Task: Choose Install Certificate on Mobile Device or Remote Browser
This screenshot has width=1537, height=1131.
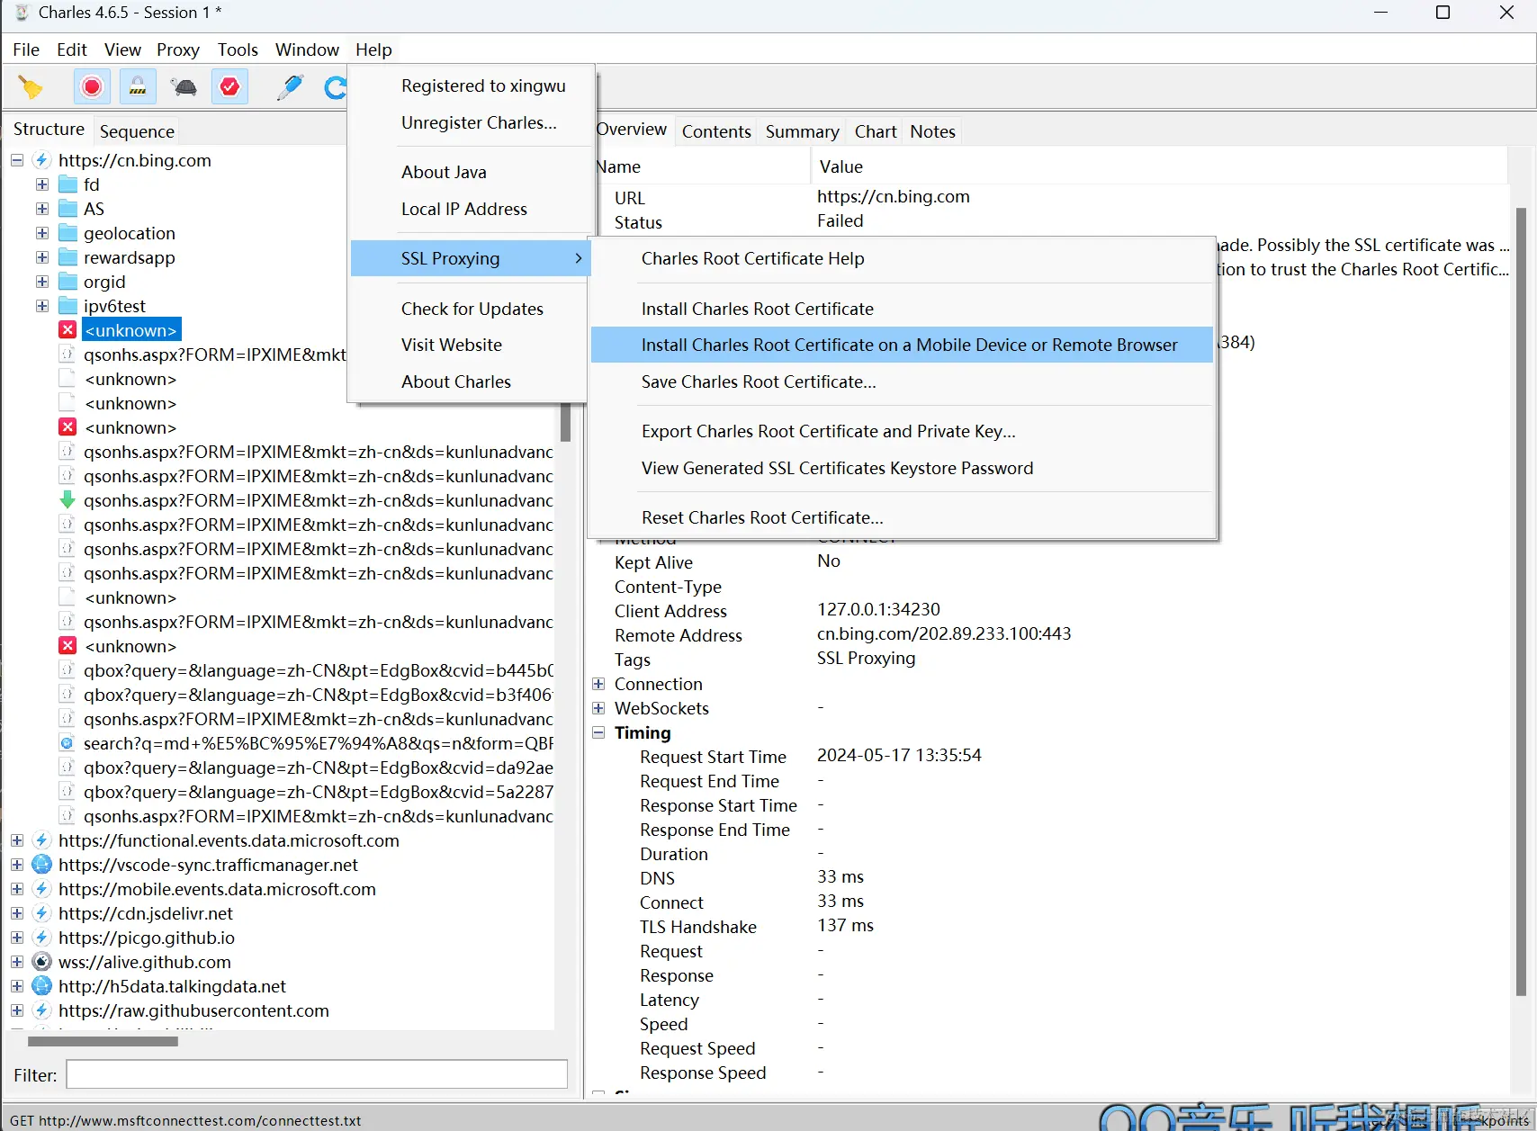Action: click(902, 345)
